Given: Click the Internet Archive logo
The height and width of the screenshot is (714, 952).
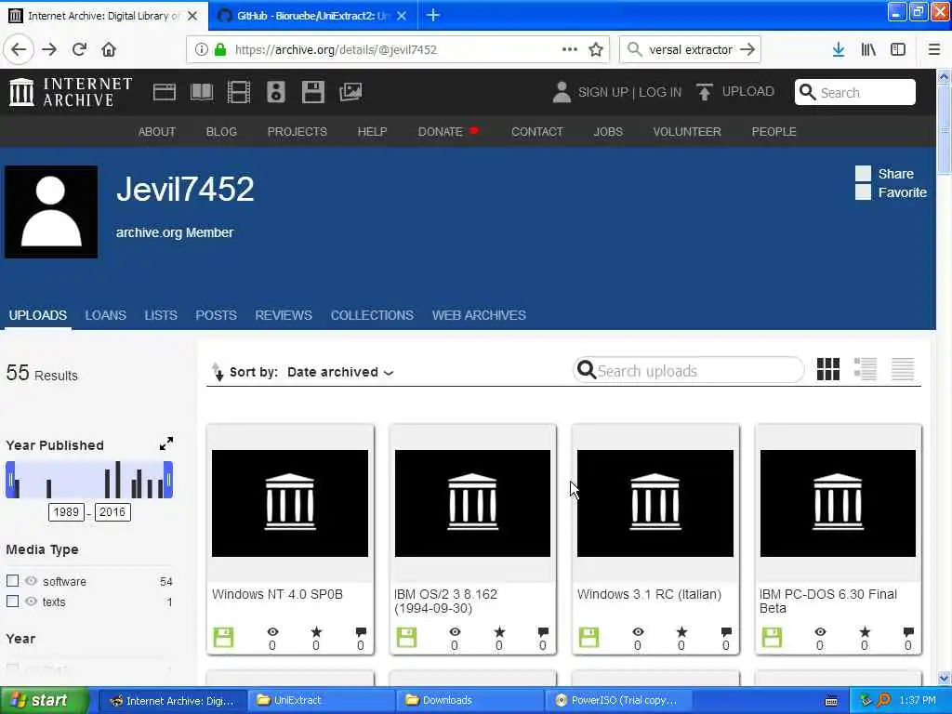Looking at the screenshot, I should pyautogui.click(x=71, y=92).
